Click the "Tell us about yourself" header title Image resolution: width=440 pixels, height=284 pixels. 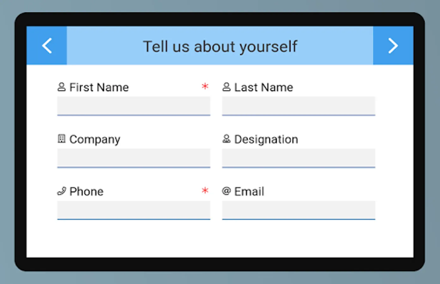[220, 46]
